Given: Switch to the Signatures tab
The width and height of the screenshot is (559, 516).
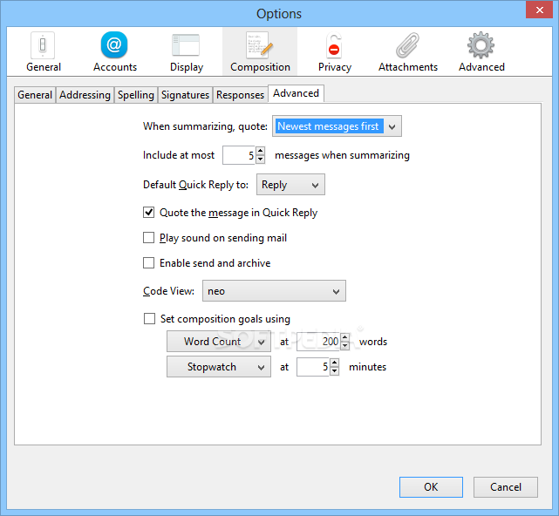Looking at the screenshot, I should point(186,95).
